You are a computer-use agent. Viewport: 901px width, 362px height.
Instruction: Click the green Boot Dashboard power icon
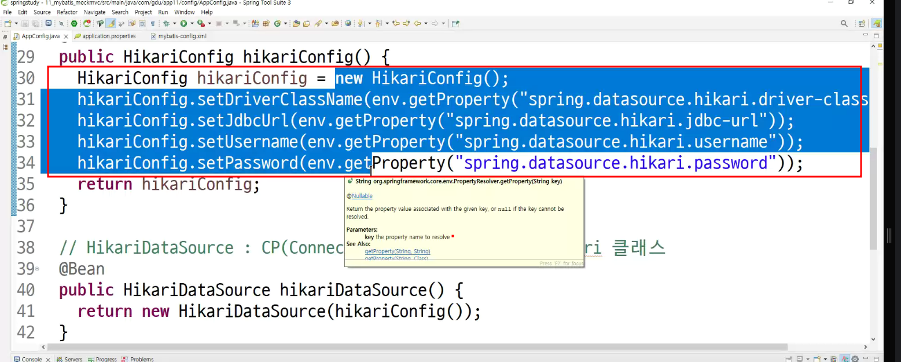pyautogui.click(x=74, y=23)
